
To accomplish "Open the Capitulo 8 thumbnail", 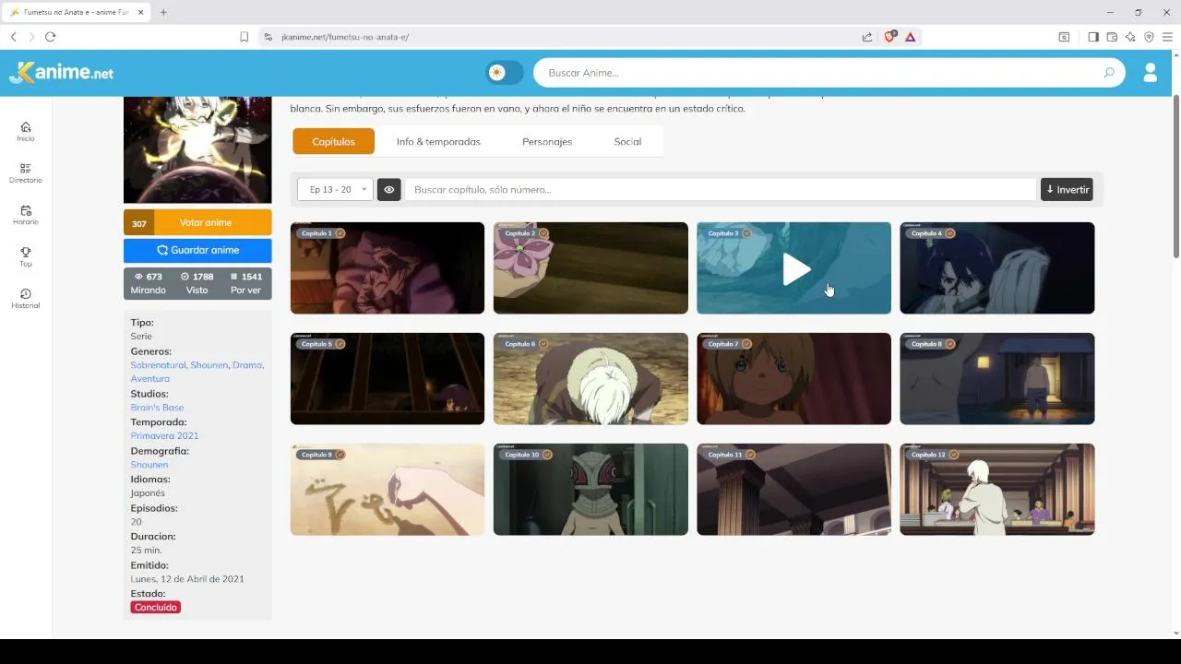I will click(x=997, y=379).
